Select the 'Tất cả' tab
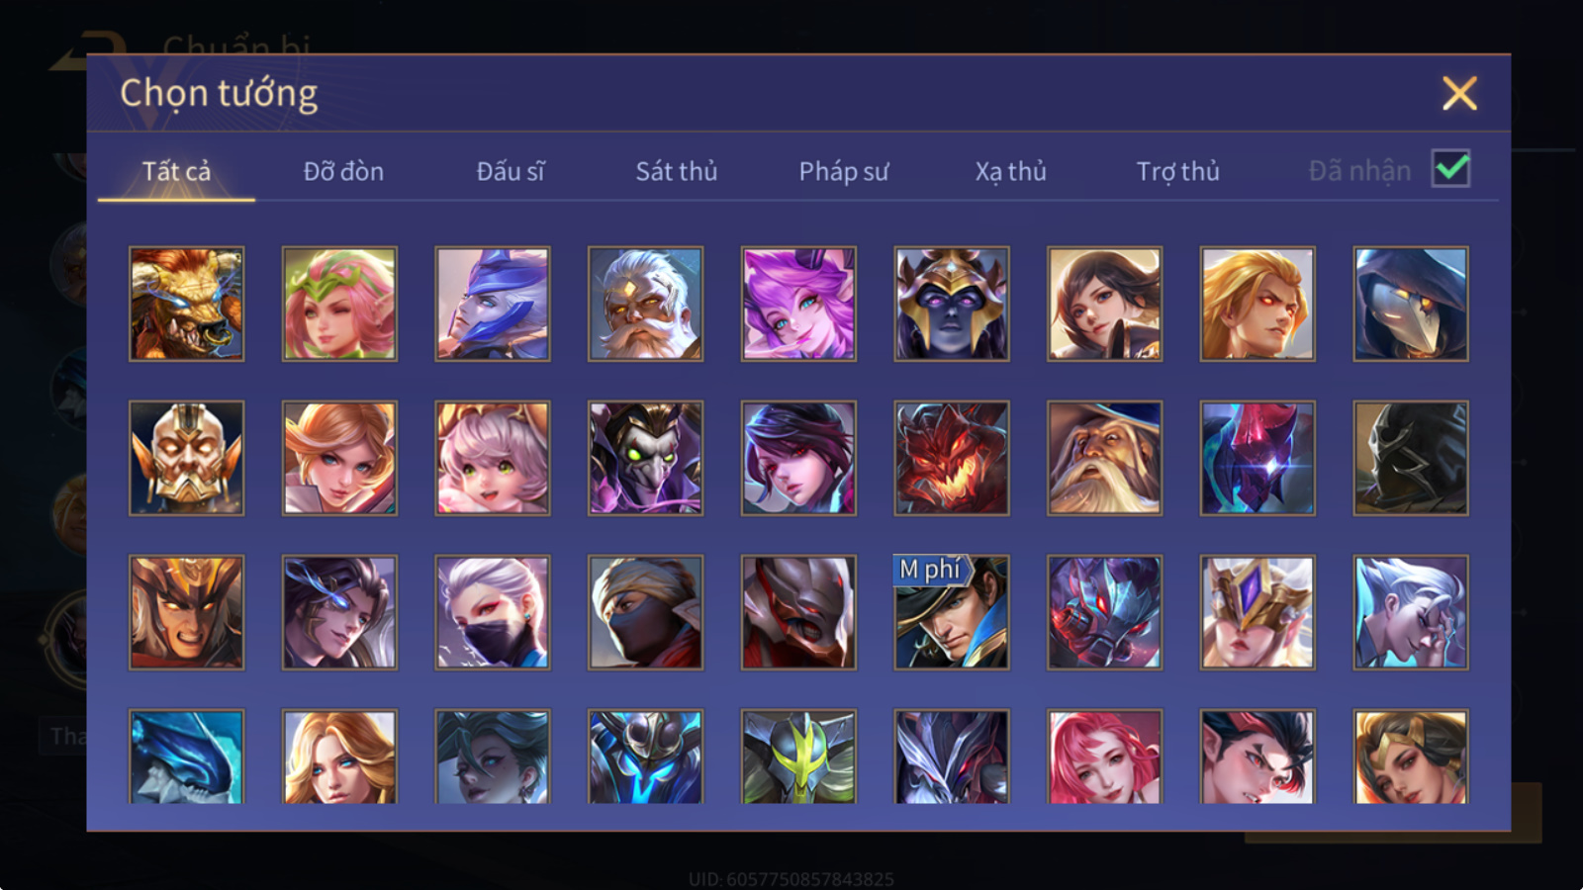The height and width of the screenshot is (890, 1583). pyautogui.click(x=176, y=171)
